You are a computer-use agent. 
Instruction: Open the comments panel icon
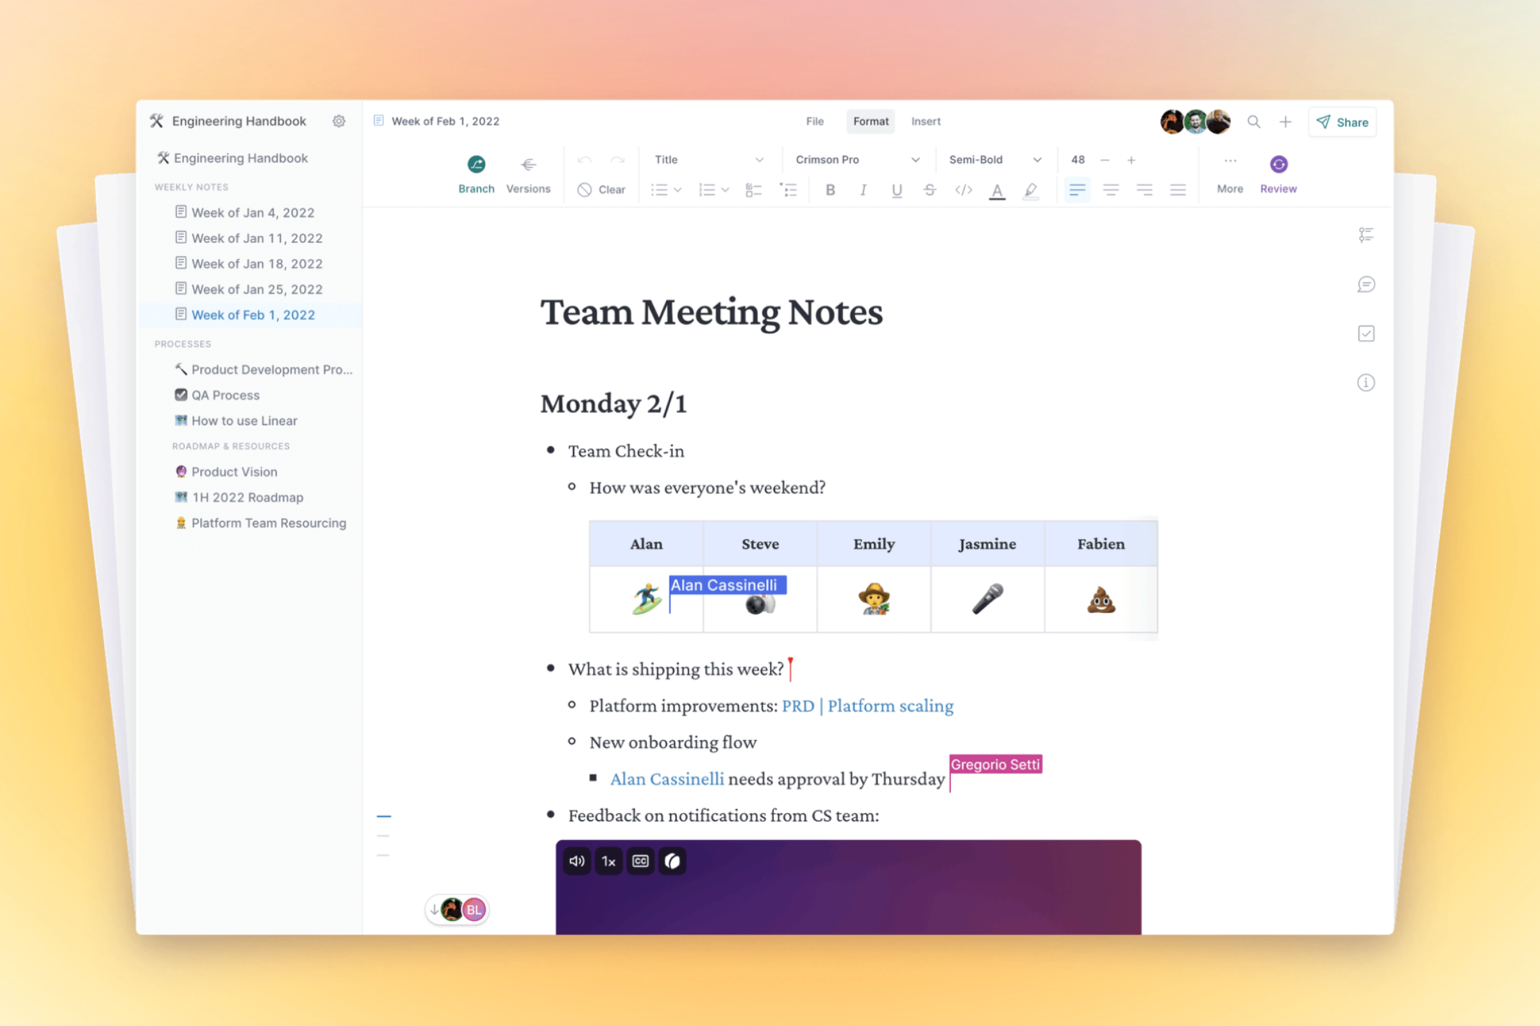click(x=1365, y=285)
